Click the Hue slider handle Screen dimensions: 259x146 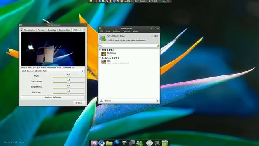pos(69,77)
